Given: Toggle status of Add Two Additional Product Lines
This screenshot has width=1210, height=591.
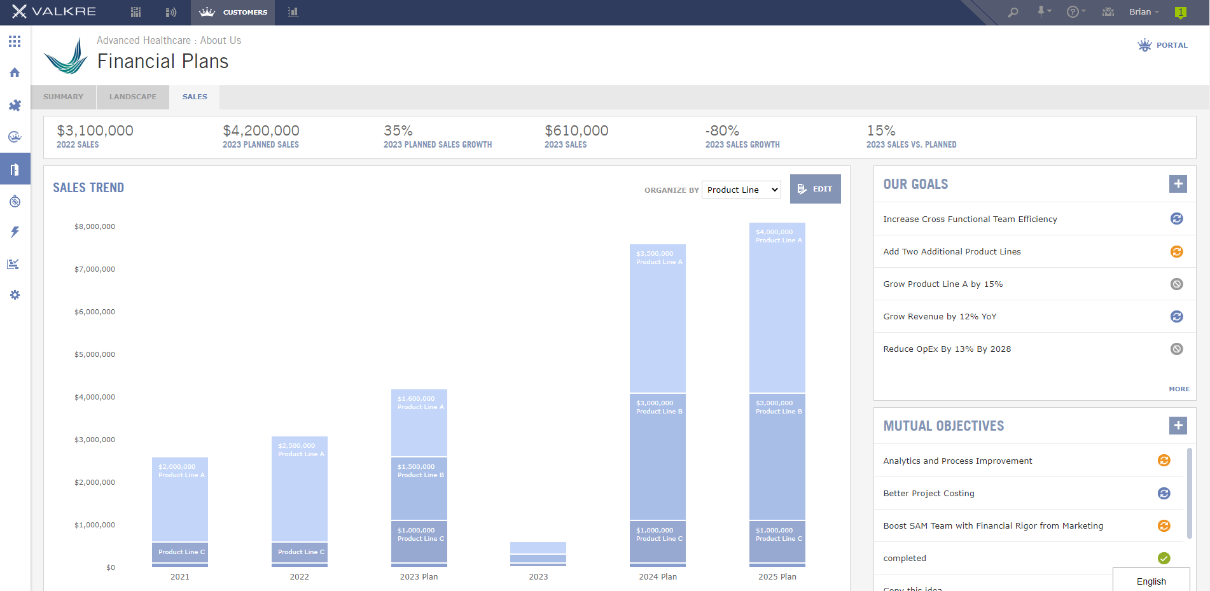Looking at the screenshot, I should (1176, 252).
